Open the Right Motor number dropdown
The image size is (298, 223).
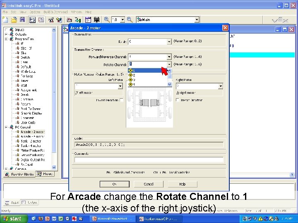(x=221, y=86)
